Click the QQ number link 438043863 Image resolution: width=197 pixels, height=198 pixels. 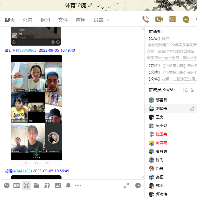[x=27, y=50]
